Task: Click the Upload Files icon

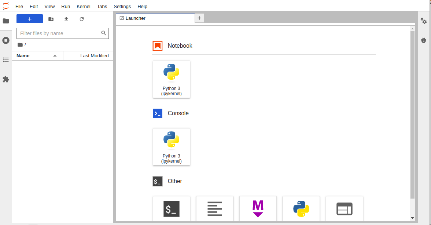Action: (x=66, y=19)
